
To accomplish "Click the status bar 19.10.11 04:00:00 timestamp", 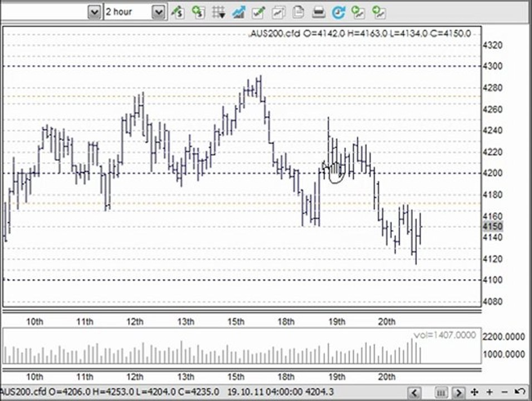I will [265, 392].
